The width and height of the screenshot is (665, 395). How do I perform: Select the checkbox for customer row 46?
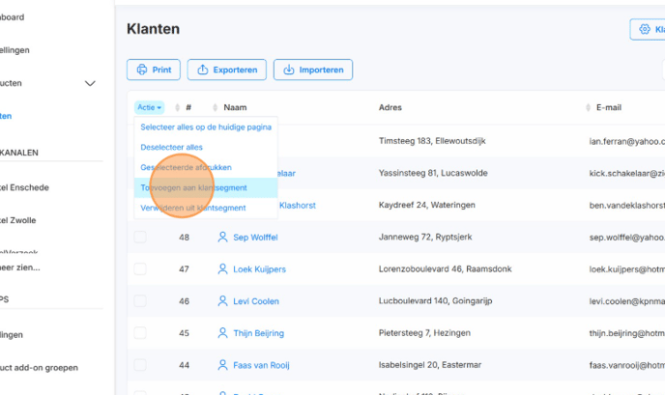coord(140,301)
